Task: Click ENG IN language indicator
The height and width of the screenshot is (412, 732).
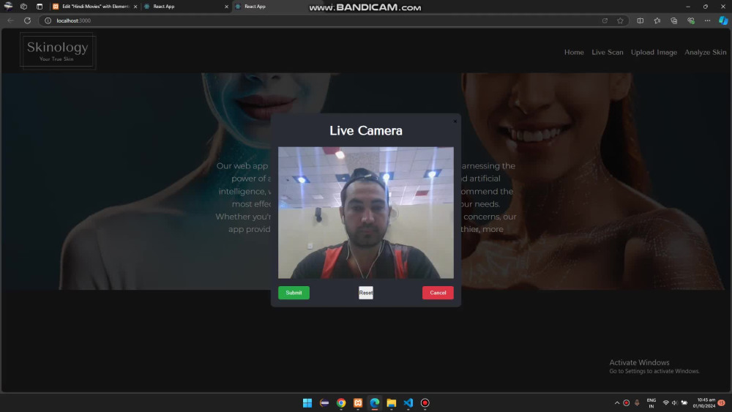Action: 651,403
